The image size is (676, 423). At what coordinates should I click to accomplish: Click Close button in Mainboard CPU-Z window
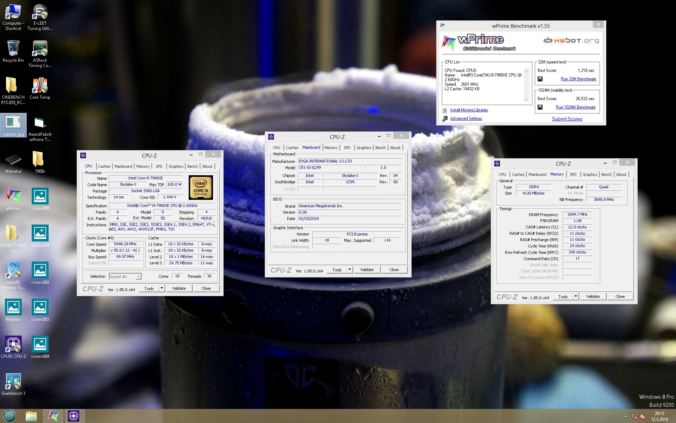tap(394, 270)
